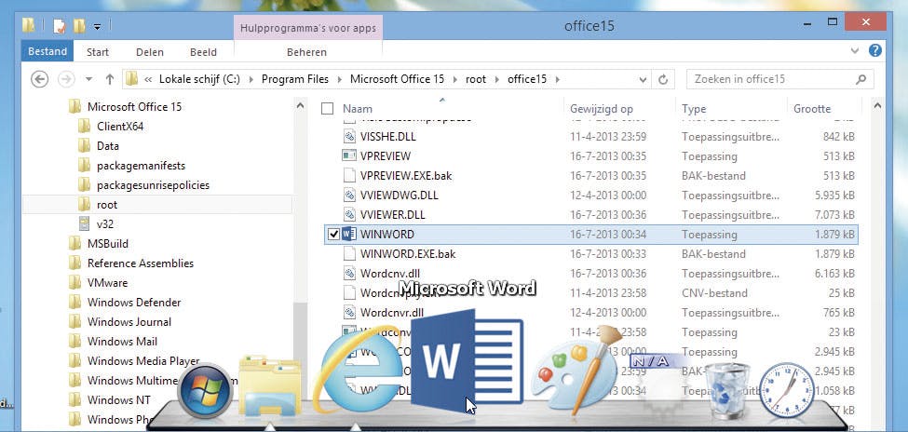Screen dimensions: 908x432
Task: Select the Reference Assemblies folder
Action: (140, 263)
